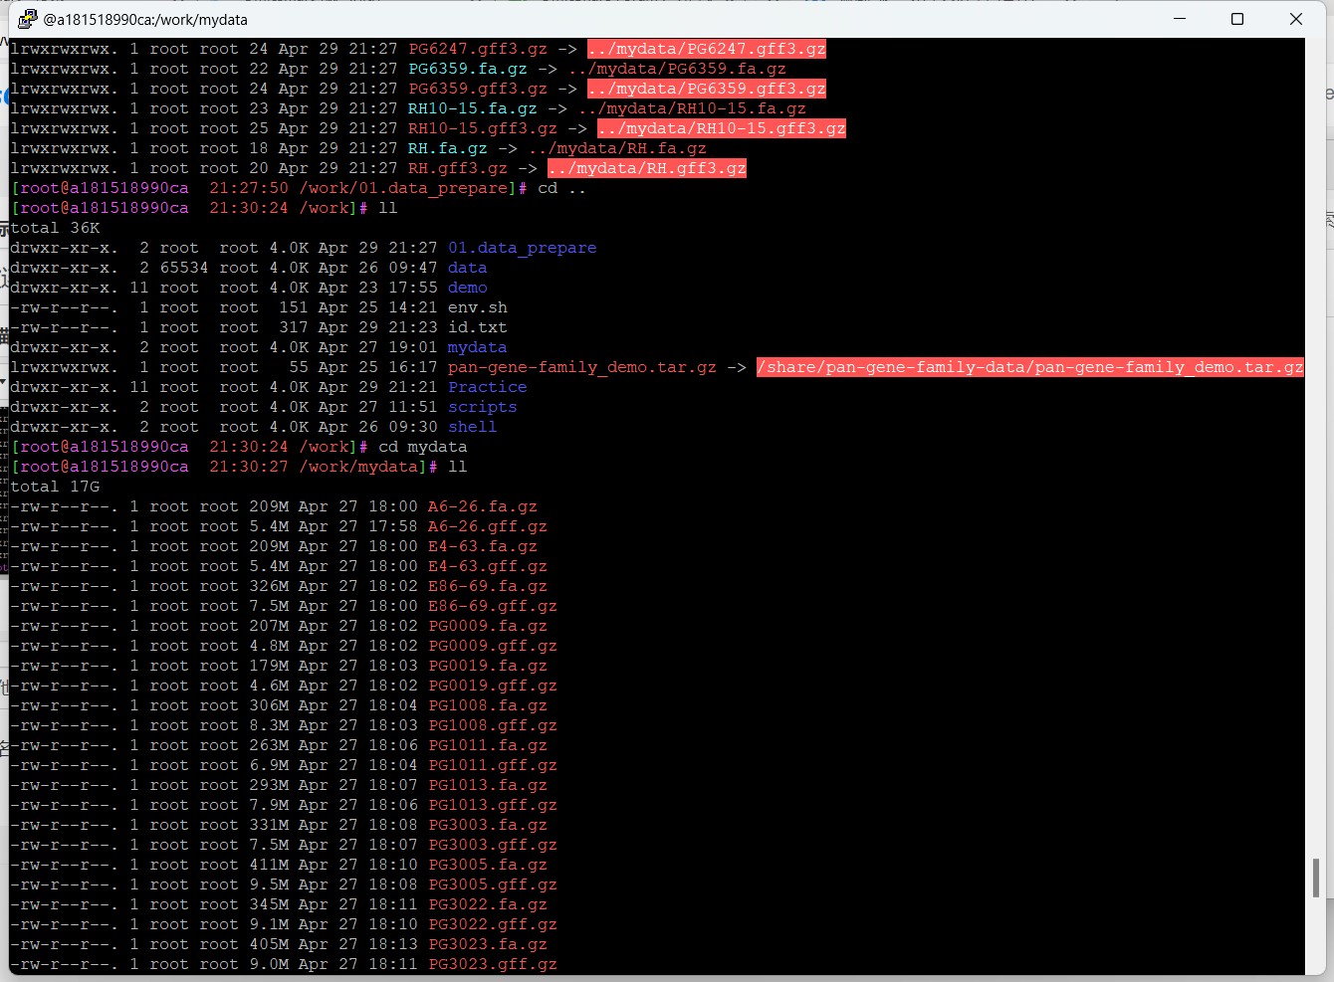Click the blue 'mydata' directory entry
This screenshot has width=1334, height=982.
pos(477,347)
